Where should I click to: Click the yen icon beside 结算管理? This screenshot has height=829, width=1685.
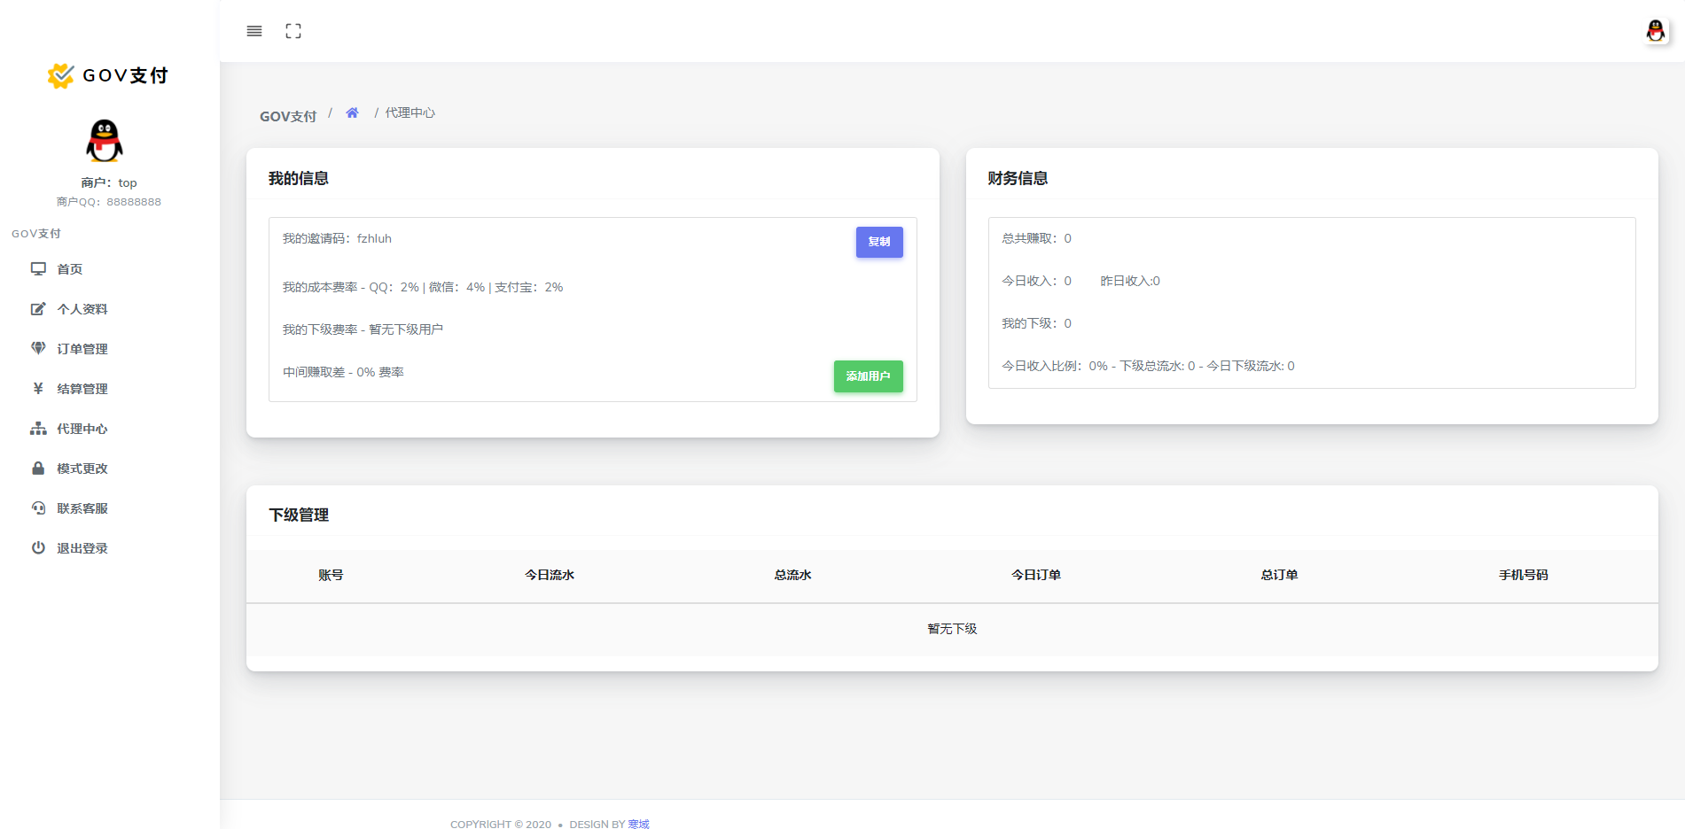click(38, 389)
